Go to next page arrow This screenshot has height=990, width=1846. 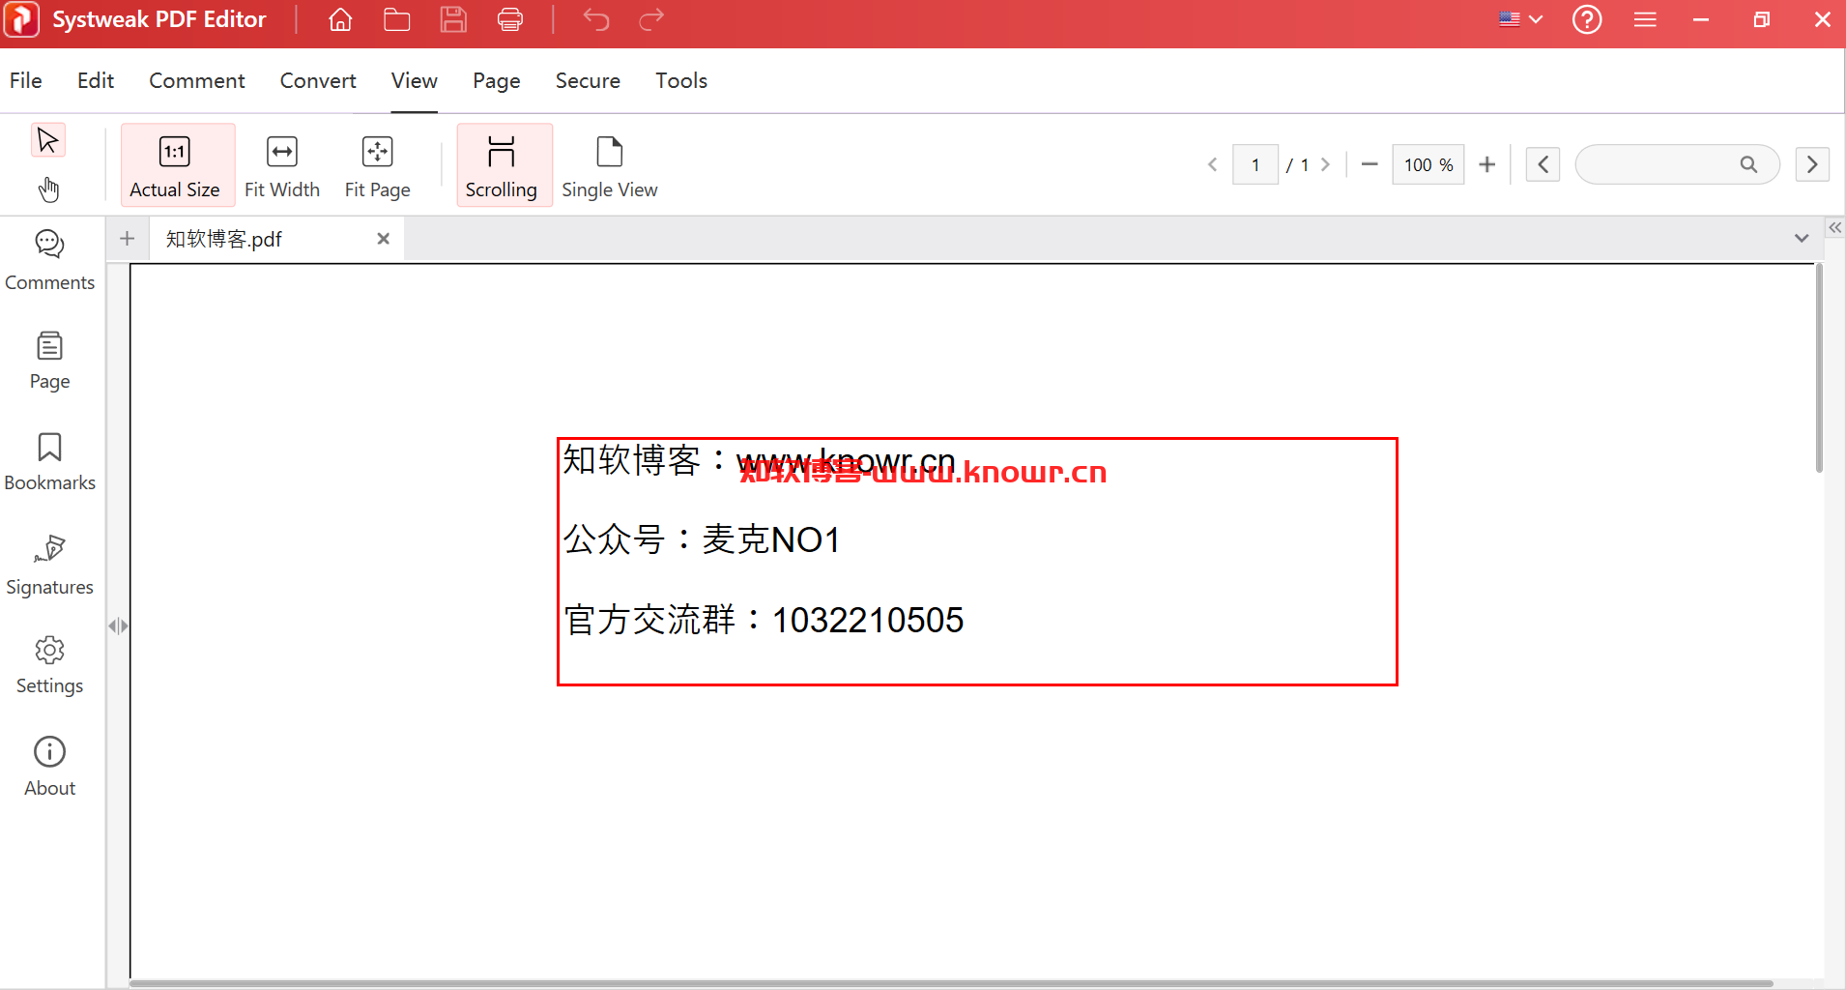point(1326,165)
